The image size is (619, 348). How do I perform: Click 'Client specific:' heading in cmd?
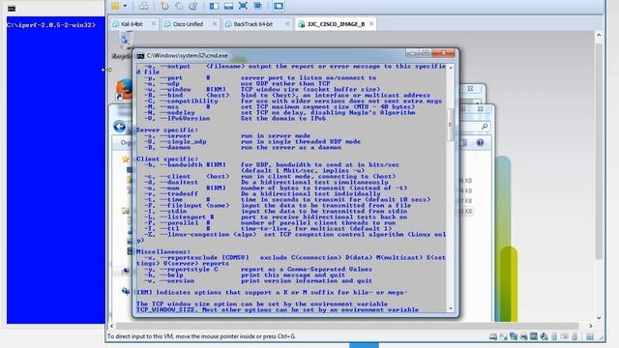167,159
